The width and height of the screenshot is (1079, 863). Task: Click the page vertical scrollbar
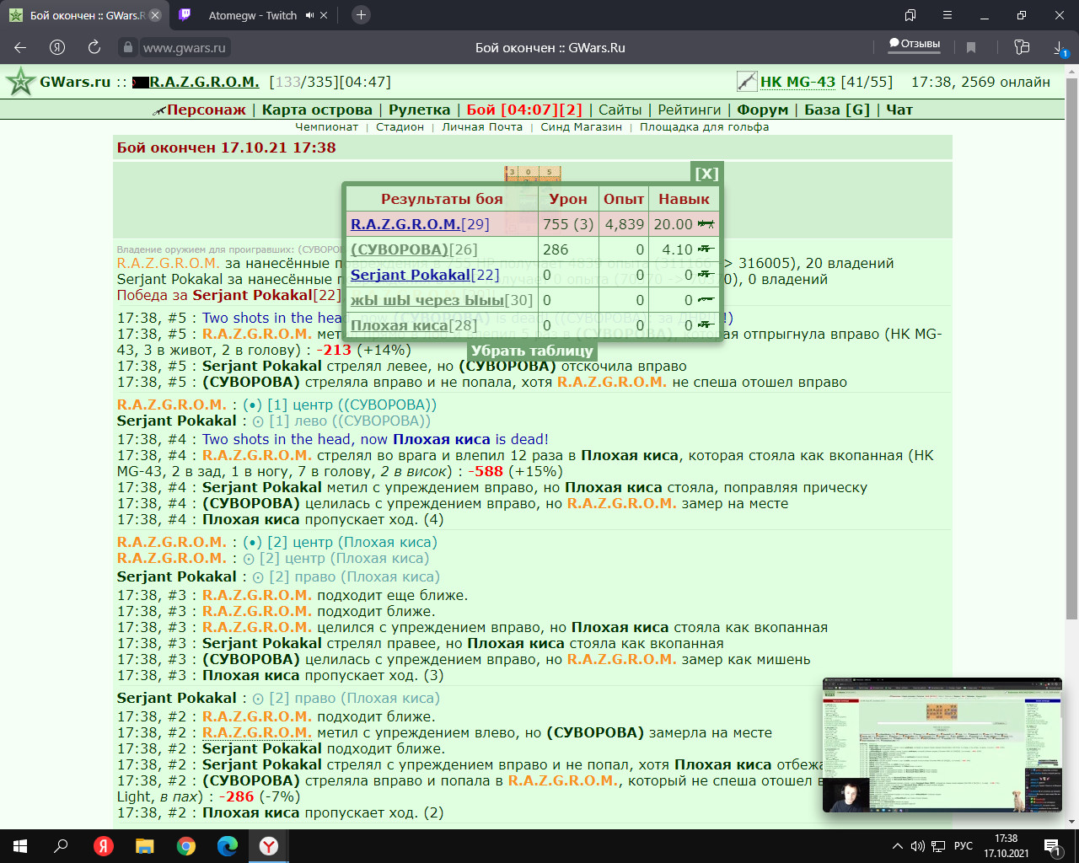coord(1071,350)
